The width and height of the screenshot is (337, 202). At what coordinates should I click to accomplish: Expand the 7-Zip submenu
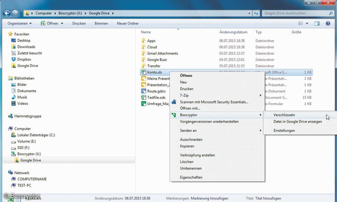point(217,95)
